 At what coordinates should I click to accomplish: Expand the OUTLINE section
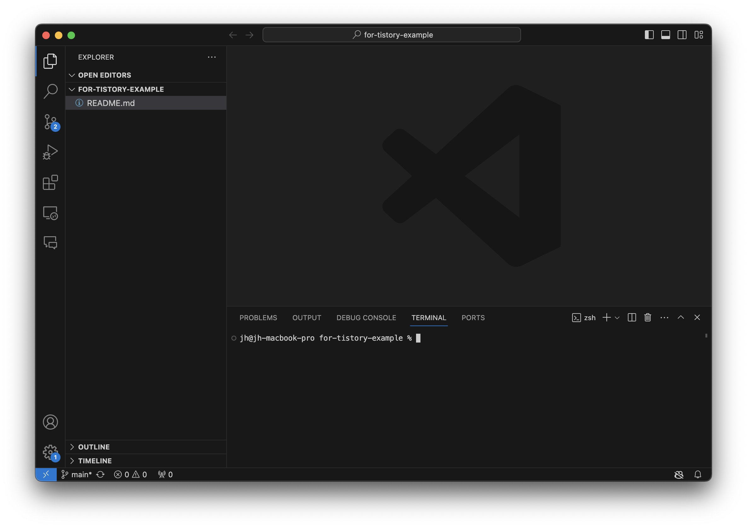[94, 447]
